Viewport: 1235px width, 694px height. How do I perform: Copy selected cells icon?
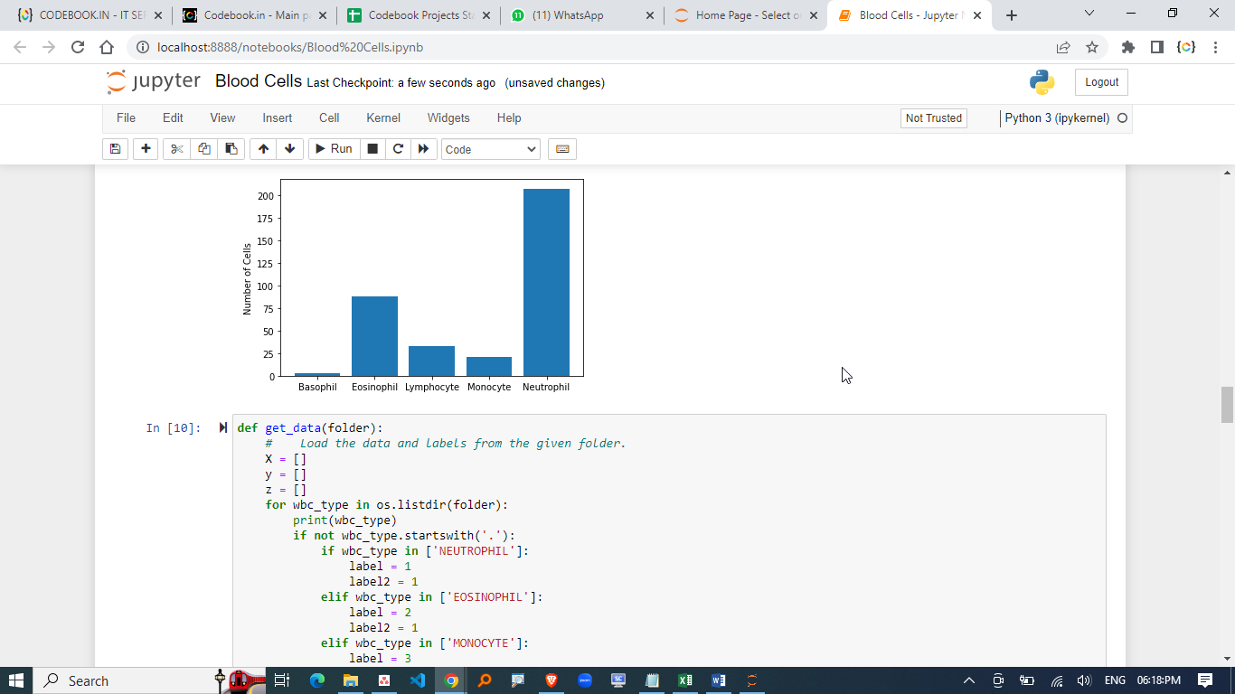pyautogui.click(x=204, y=149)
